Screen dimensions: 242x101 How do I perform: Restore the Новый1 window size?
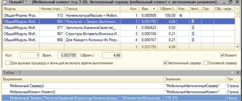[231, 2]
